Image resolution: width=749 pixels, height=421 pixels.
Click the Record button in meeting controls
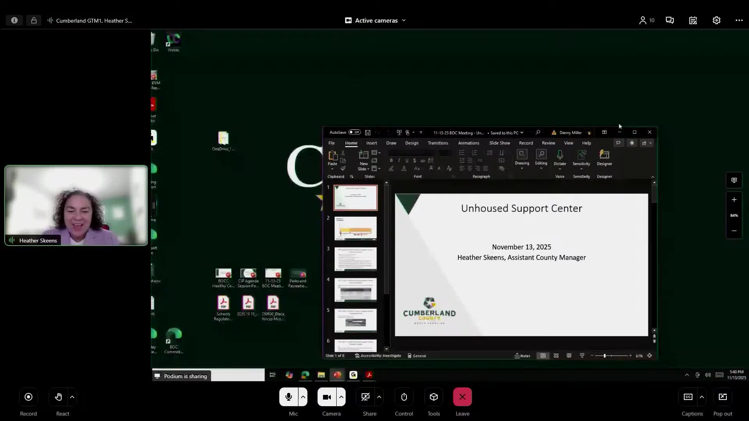28,397
